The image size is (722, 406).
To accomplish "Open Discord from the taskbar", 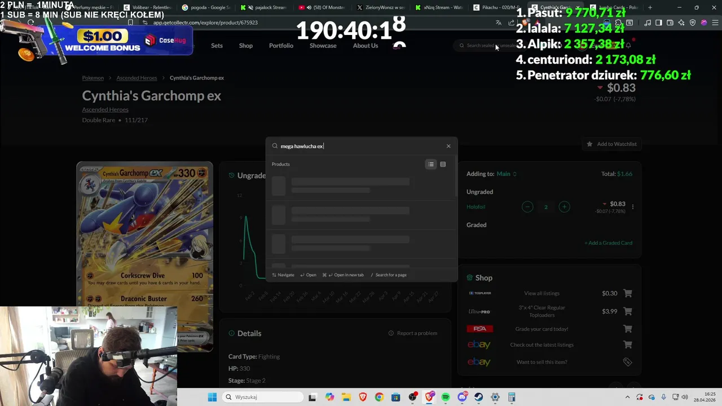I will pyautogui.click(x=463, y=397).
